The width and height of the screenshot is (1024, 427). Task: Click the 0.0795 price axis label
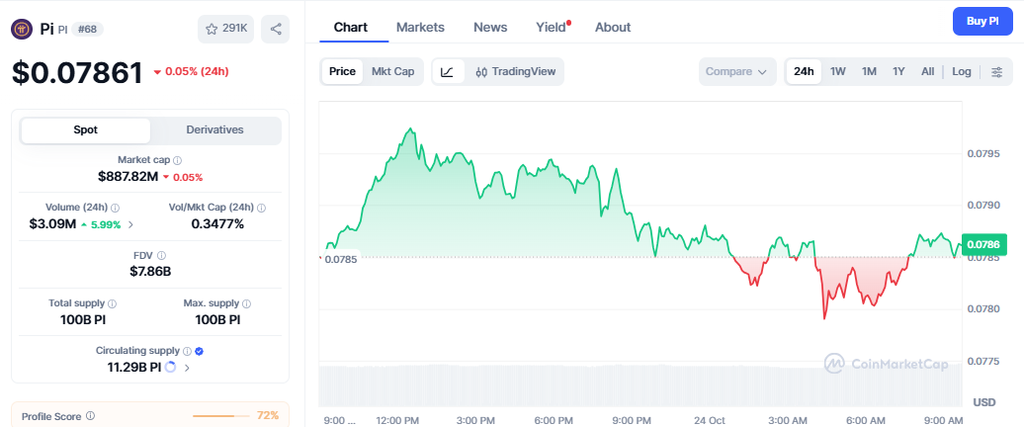tap(983, 154)
